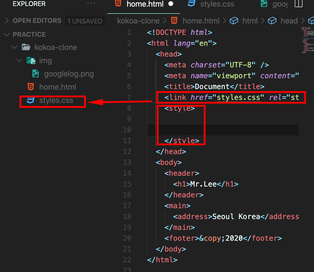Click the CSS icon on styles.css tab

(191, 3)
